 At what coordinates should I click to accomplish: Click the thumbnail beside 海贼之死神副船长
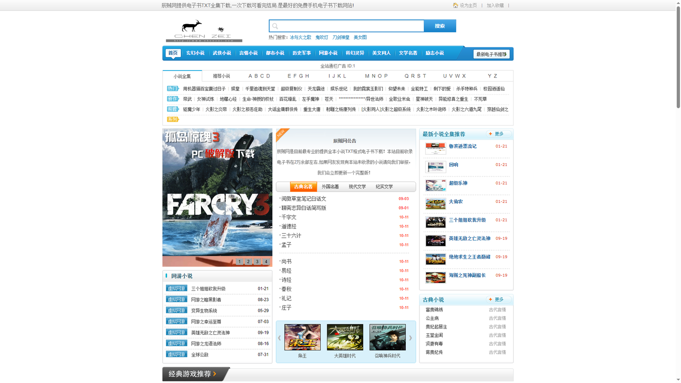[436, 278]
